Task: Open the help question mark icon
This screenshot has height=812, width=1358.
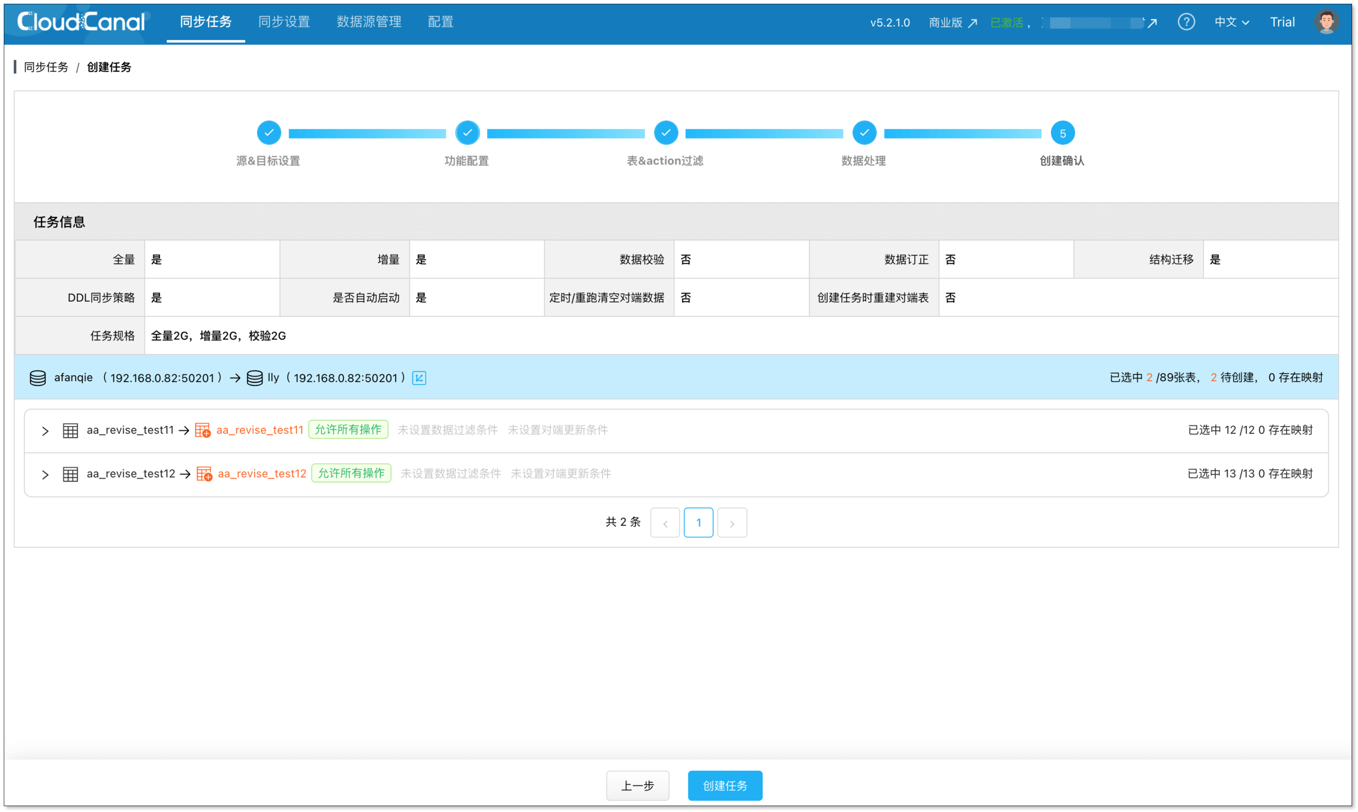Action: [1186, 21]
